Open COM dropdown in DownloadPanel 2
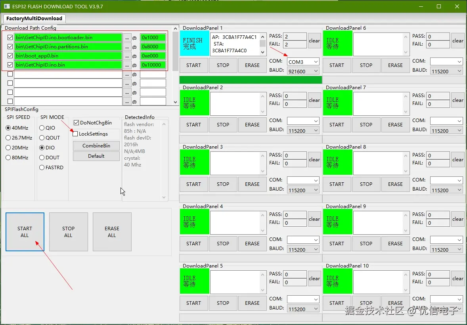This screenshot has width=467, height=325. [303, 120]
